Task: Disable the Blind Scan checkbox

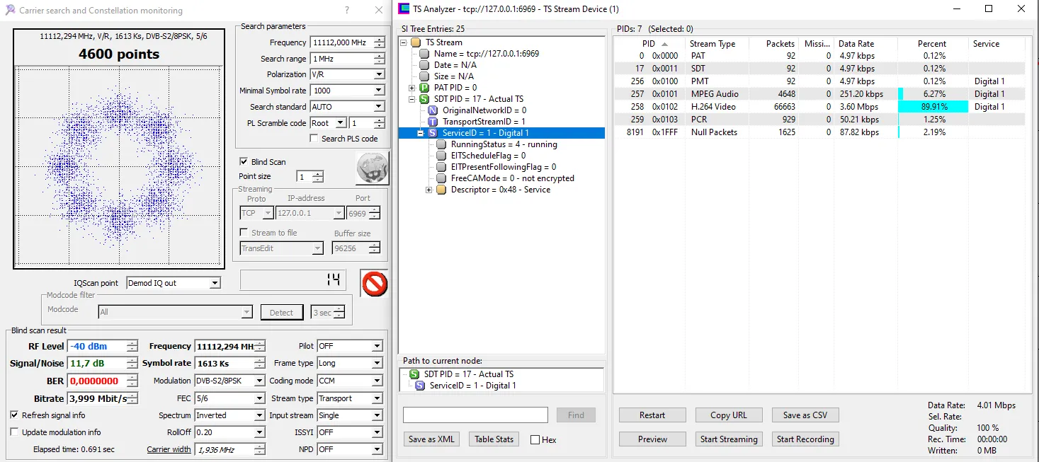Action: (244, 162)
